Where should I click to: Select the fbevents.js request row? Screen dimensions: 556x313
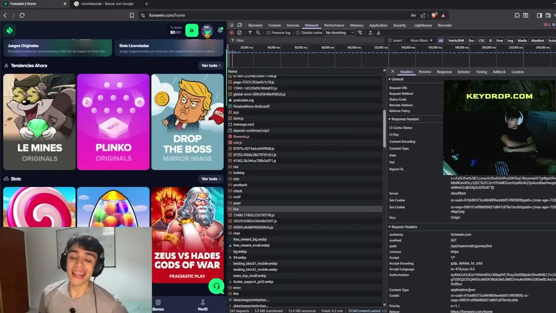click(305, 137)
